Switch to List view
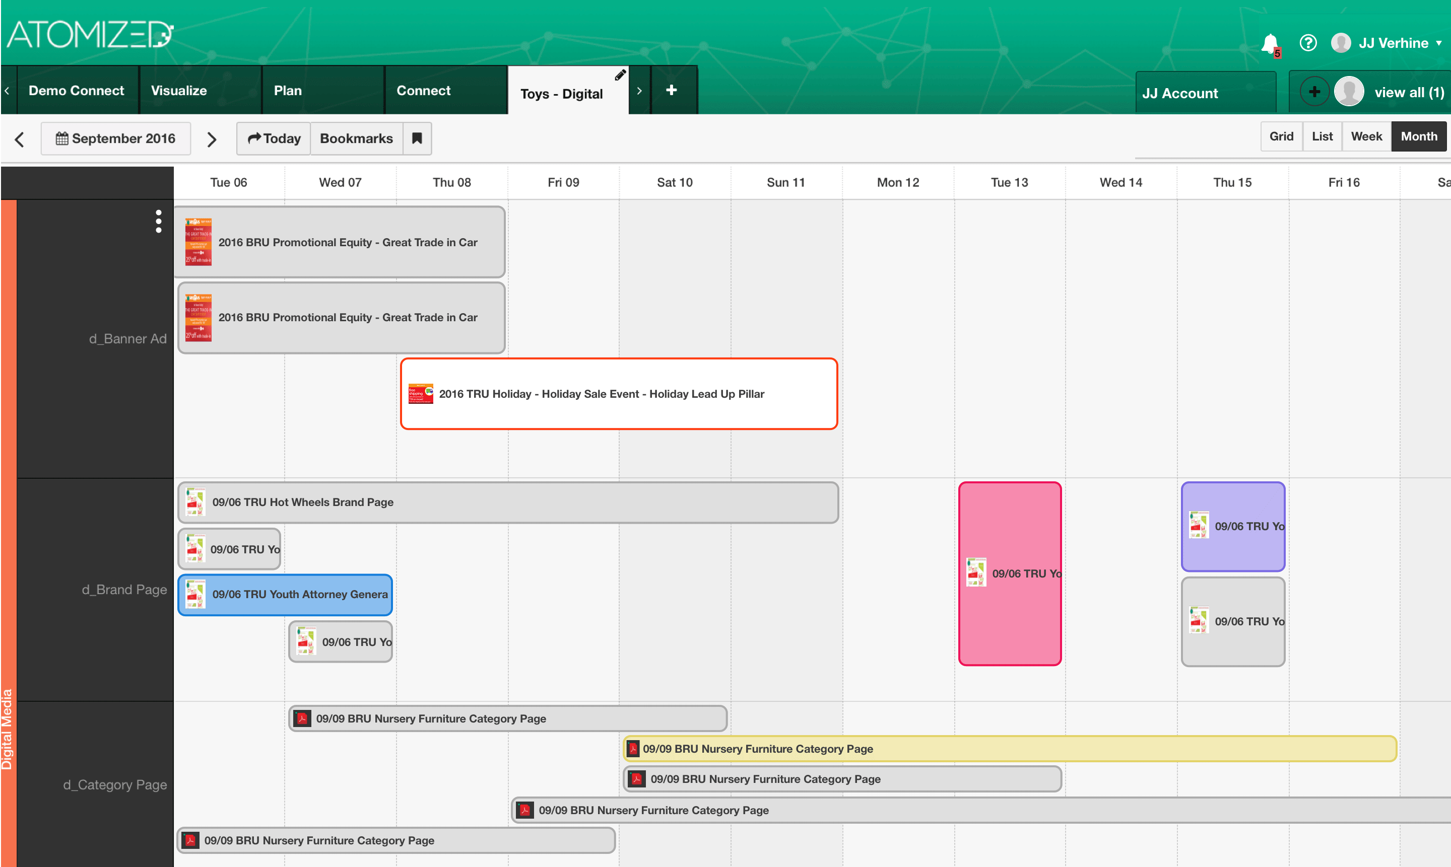This screenshot has width=1451, height=867. coord(1322,136)
